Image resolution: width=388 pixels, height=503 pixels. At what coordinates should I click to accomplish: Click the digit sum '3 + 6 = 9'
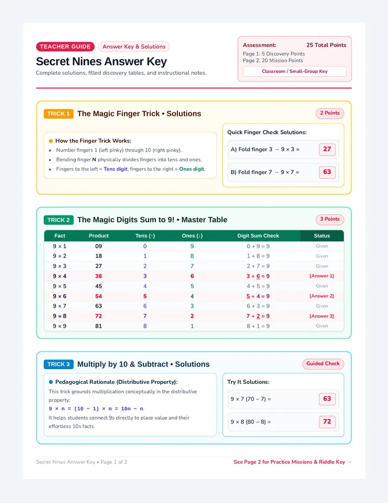point(258,276)
